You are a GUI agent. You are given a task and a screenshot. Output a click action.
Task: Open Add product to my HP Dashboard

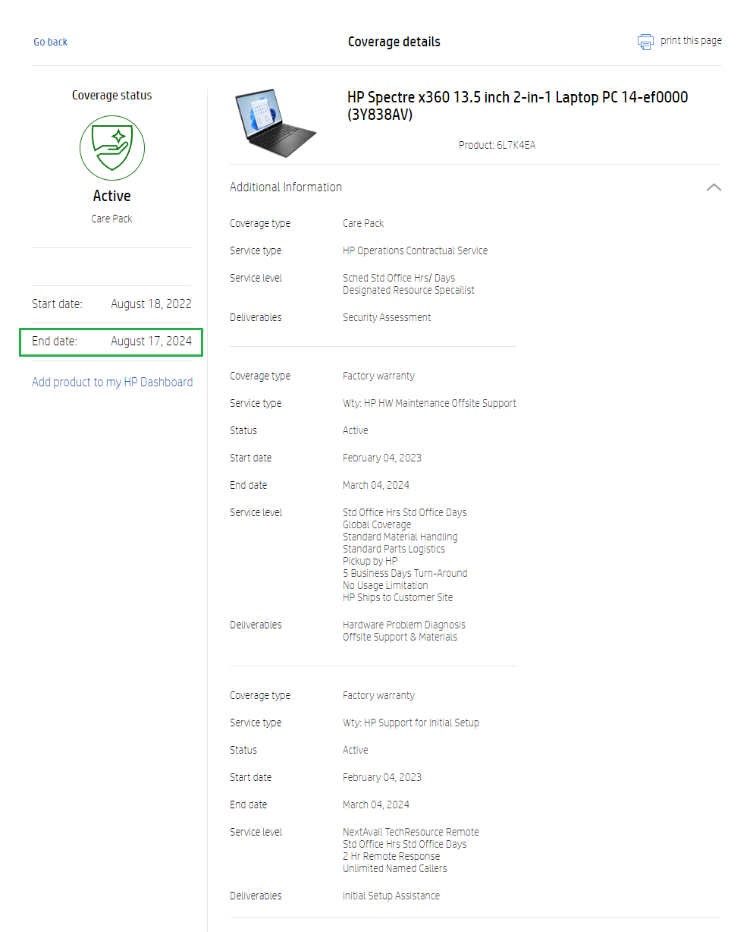click(x=112, y=383)
